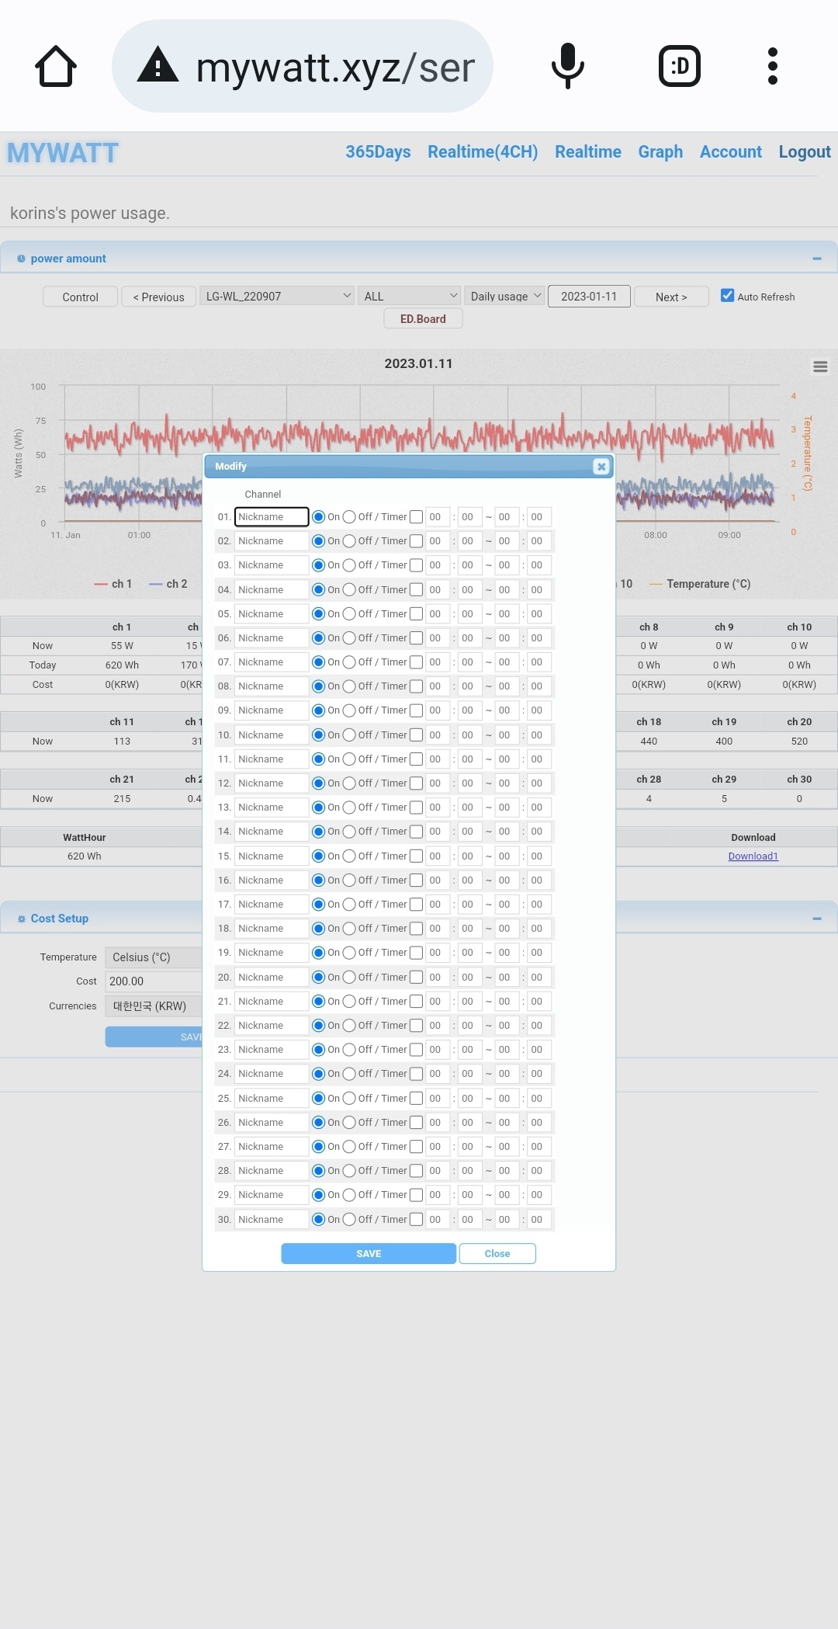
Task: Collapse the power amount panel
Action: click(x=816, y=259)
